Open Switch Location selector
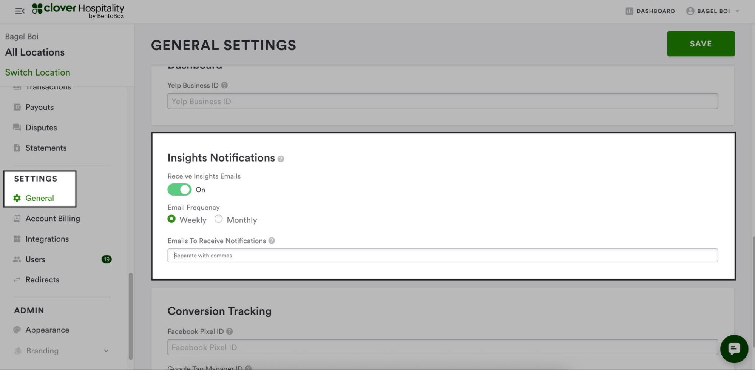This screenshot has width=755, height=370. (x=37, y=72)
